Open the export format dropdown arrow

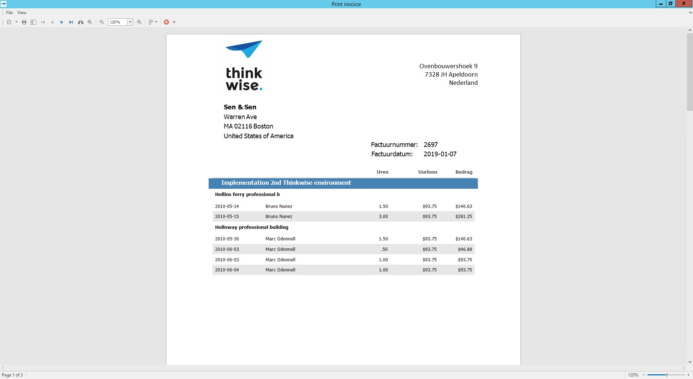coord(16,22)
